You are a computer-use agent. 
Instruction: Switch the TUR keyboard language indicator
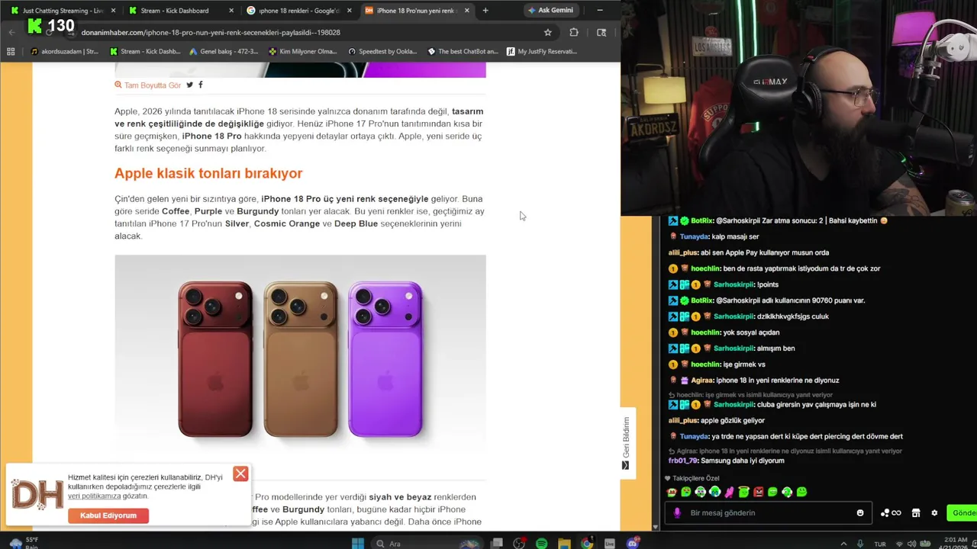point(879,544)
